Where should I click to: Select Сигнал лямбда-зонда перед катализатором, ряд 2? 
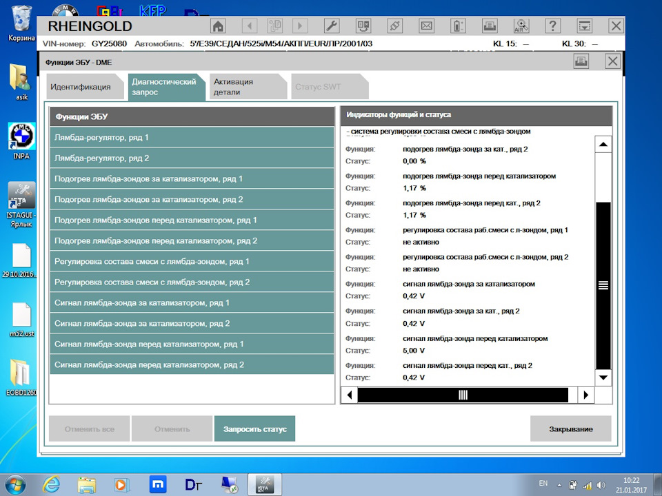coord(192,365)
